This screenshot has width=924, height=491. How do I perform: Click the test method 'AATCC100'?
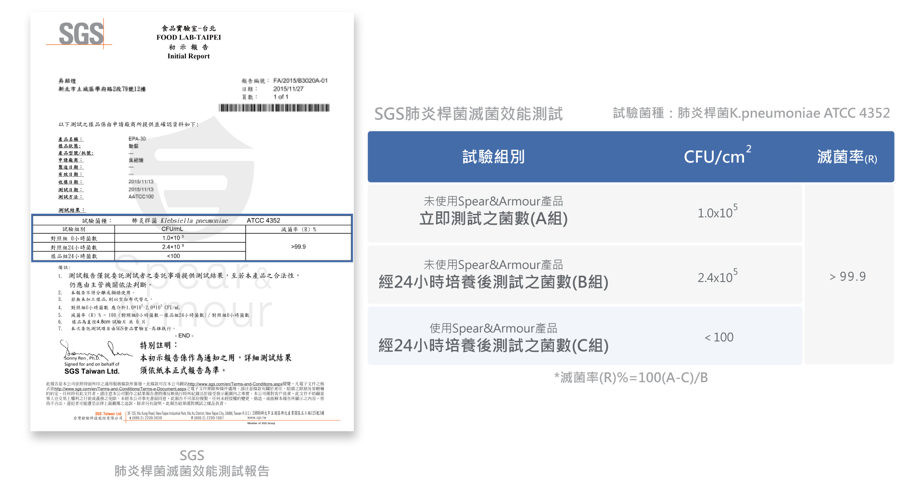141,196
